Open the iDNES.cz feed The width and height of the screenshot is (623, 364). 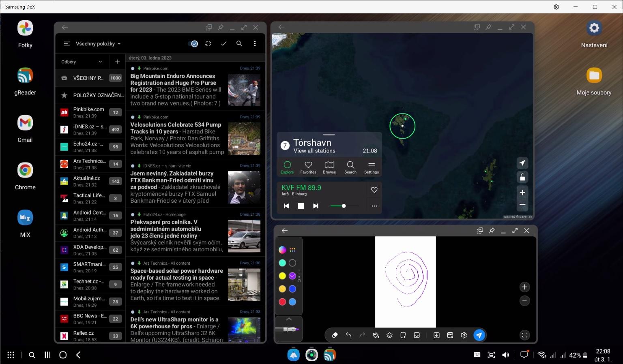[x=90, y=130]
